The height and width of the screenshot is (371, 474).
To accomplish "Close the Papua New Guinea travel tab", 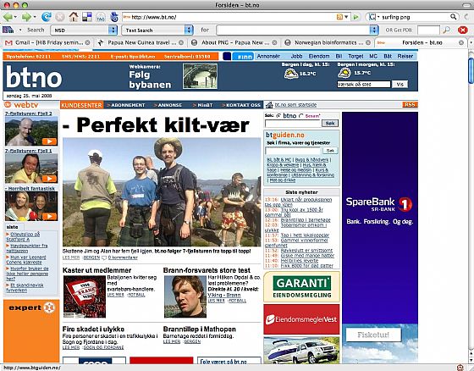I will tap(181, 42).
